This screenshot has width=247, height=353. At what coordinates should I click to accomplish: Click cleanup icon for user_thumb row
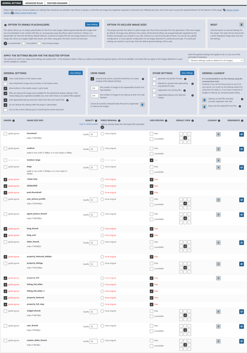tap(218, 327)
